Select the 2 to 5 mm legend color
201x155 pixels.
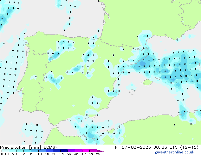tap(27, 151)
